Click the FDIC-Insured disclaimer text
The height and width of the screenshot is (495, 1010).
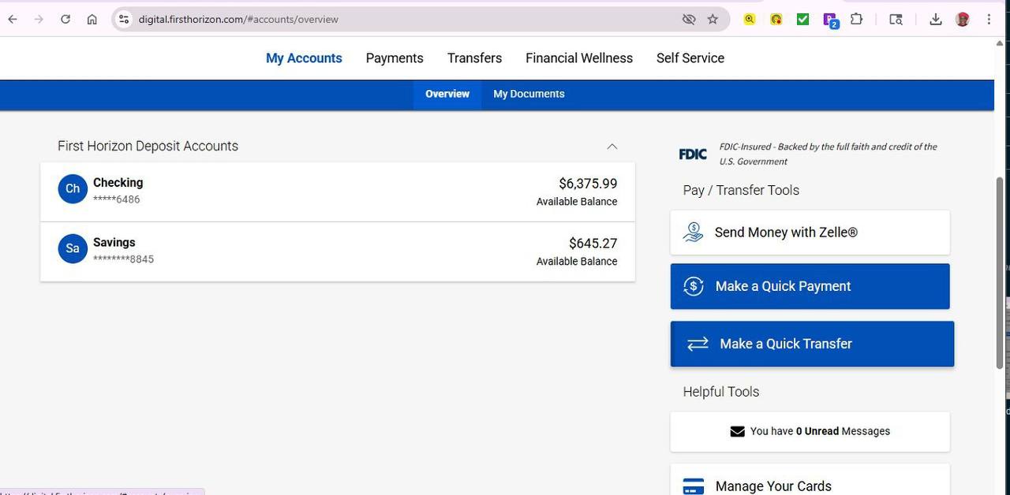coord(828,154)
